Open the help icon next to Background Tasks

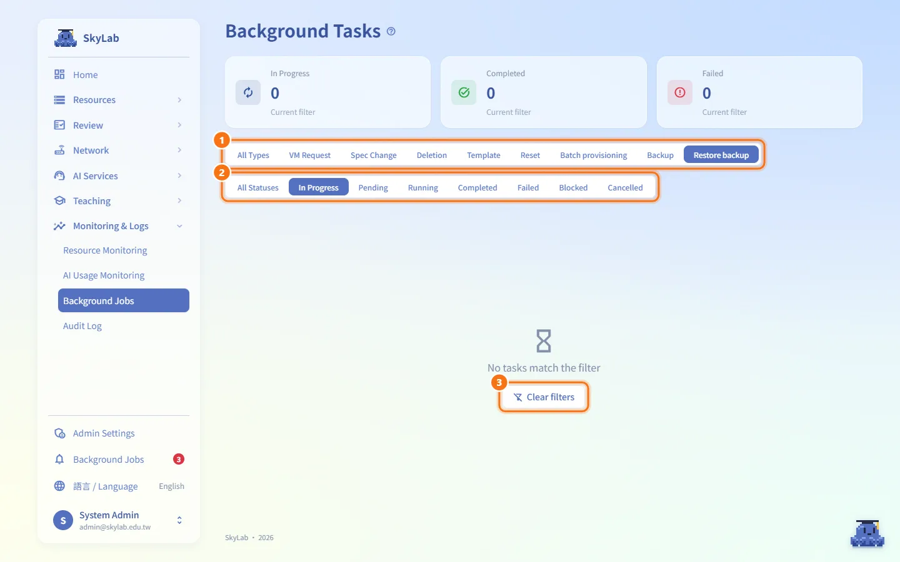pos(391,31)
